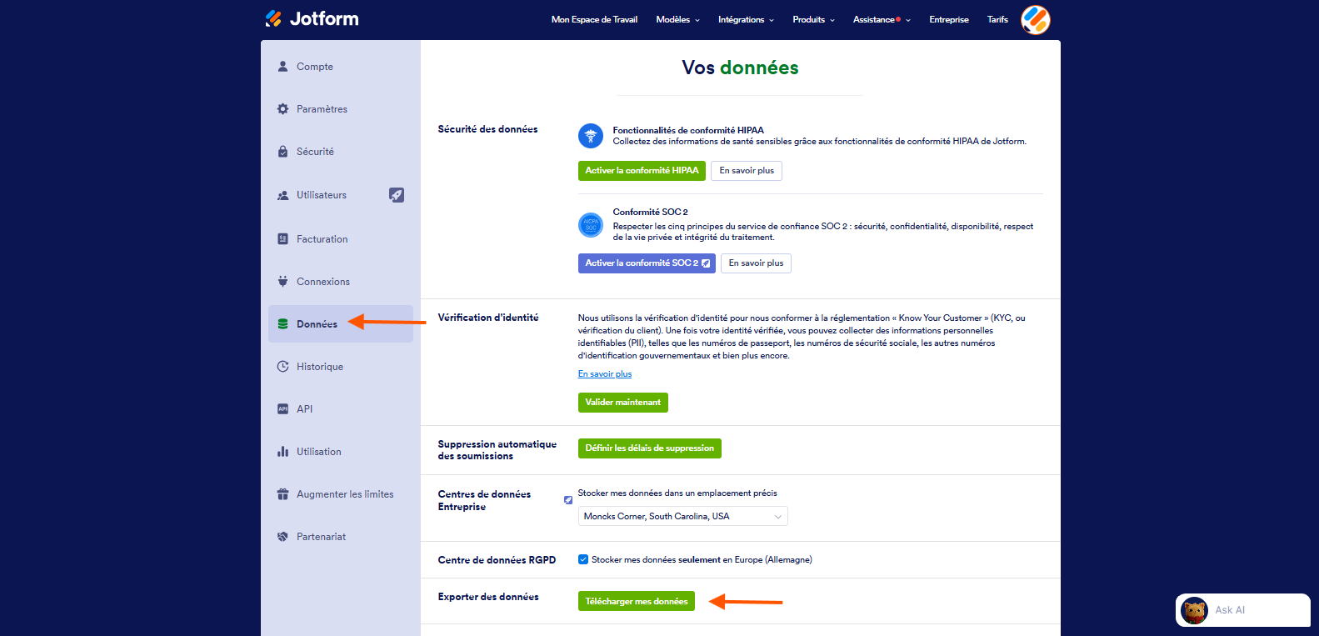Viewport: 1319px width, 636px height.
Task: Click the rocket upgrade badge beside Utilisateurs
Action: coord(397,195)
